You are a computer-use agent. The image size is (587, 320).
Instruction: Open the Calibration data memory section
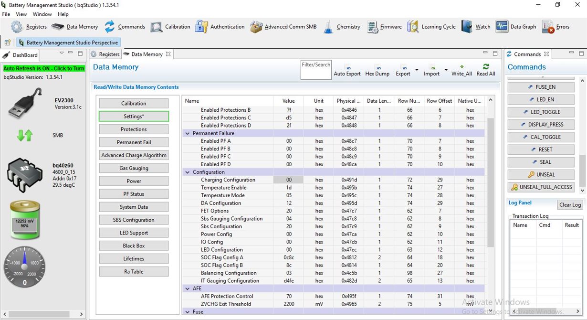[x=134, y=103]
